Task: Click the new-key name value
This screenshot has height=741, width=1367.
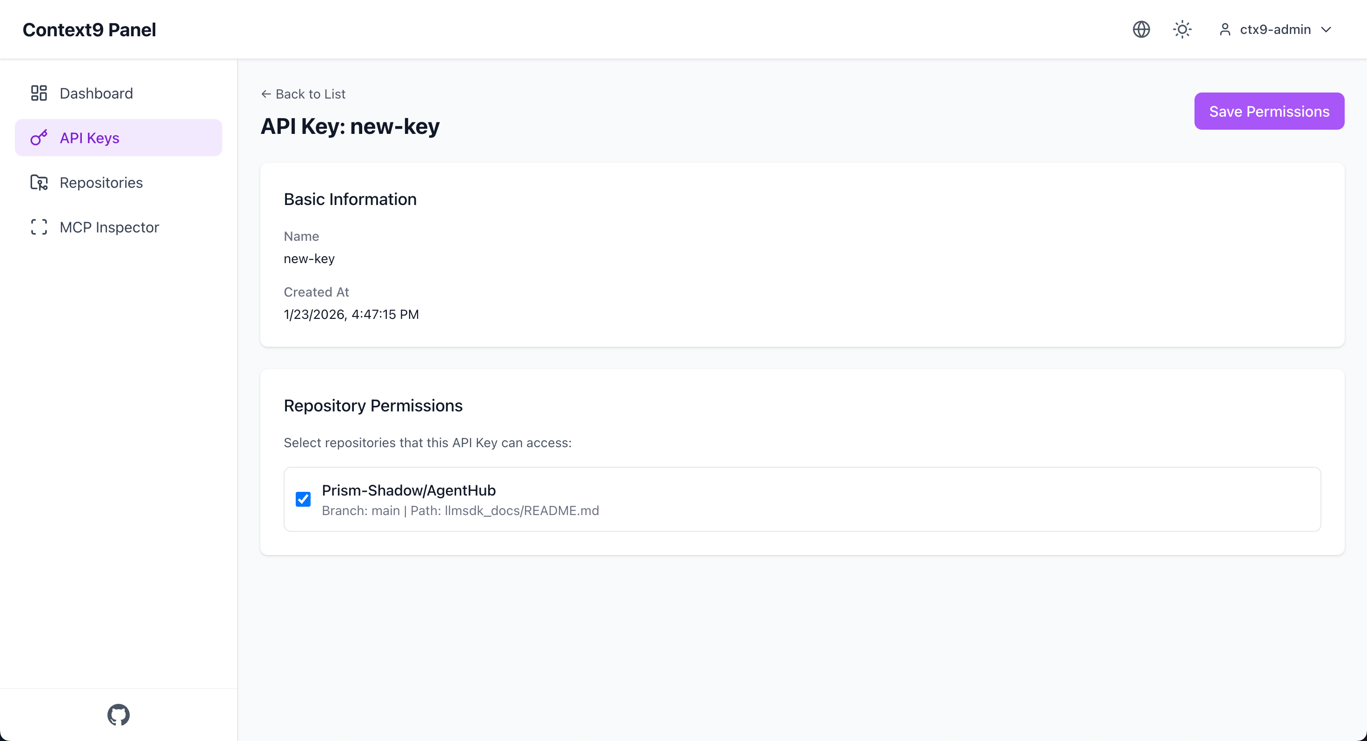Action: [x=309, y=259]
